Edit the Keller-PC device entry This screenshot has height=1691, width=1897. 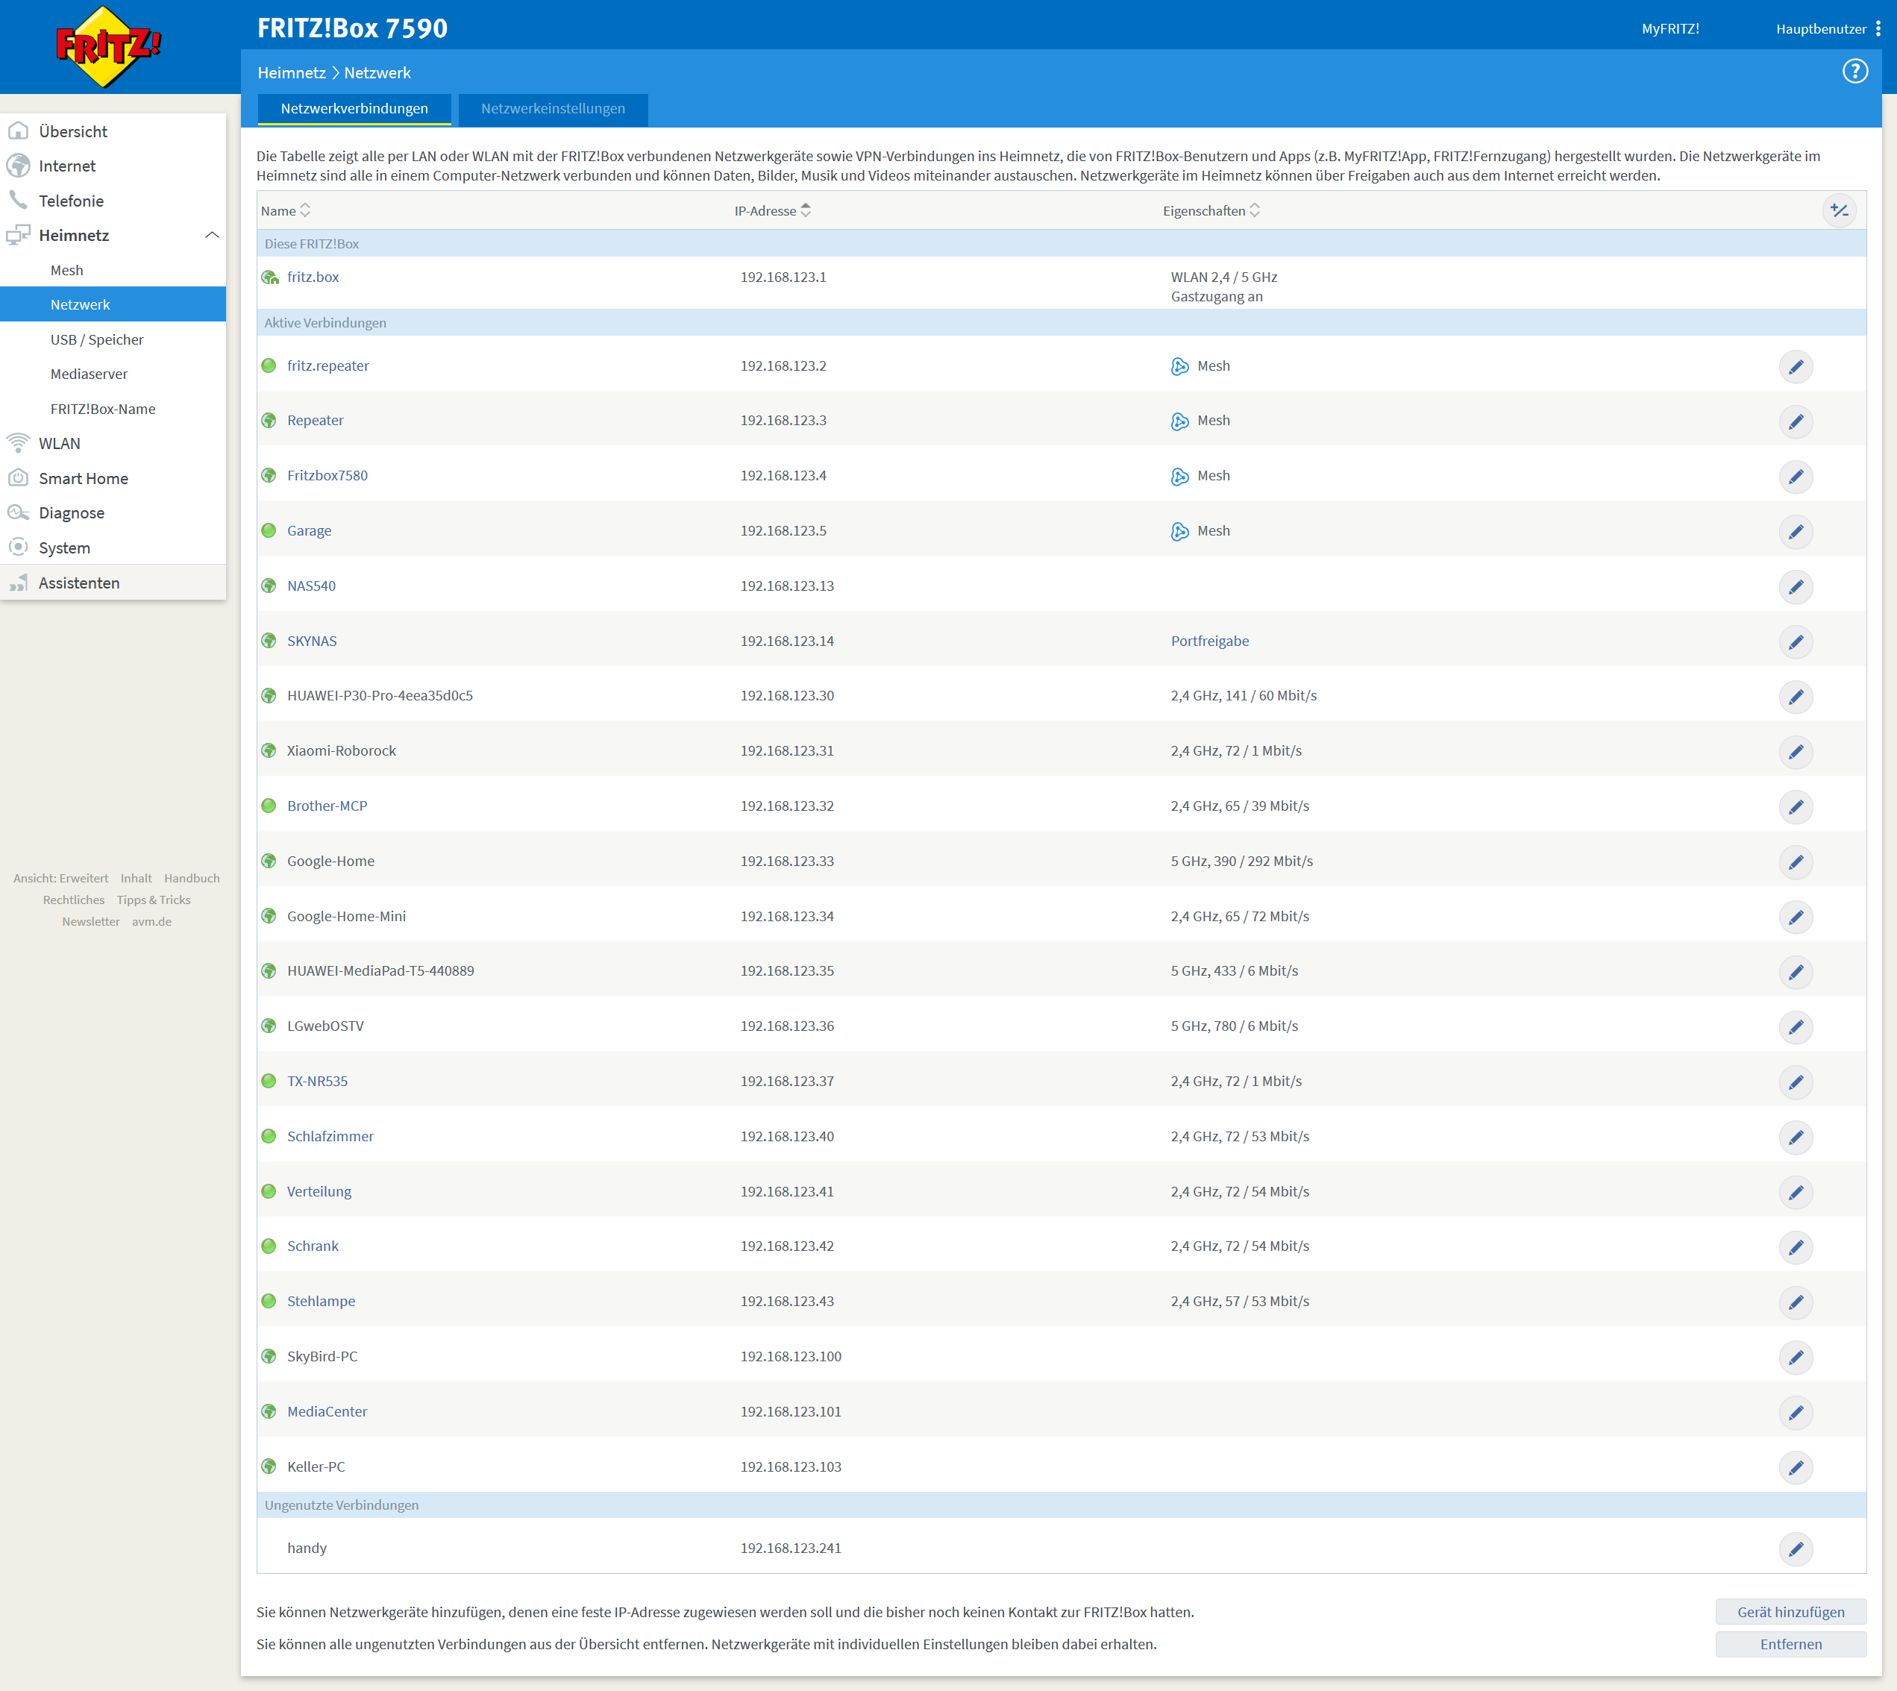coord(1796,1467)
